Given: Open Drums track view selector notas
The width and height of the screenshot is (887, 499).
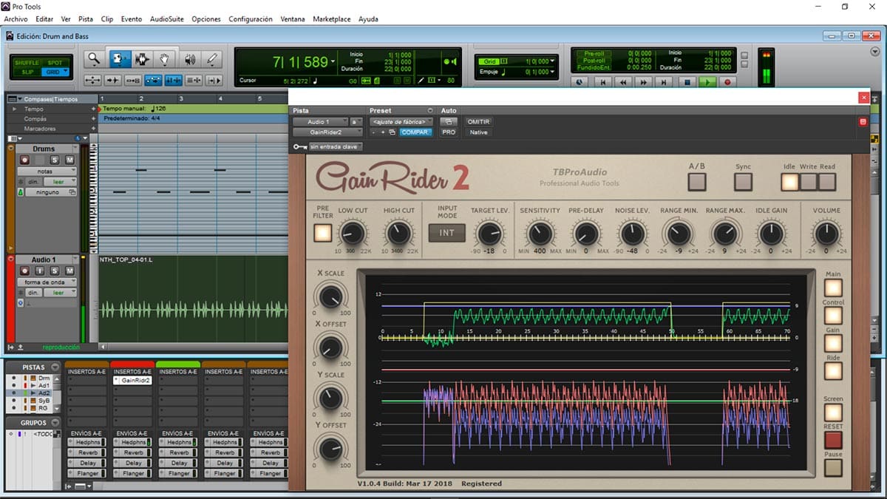Looking at the screenshot, I should (x=47, y=171).
